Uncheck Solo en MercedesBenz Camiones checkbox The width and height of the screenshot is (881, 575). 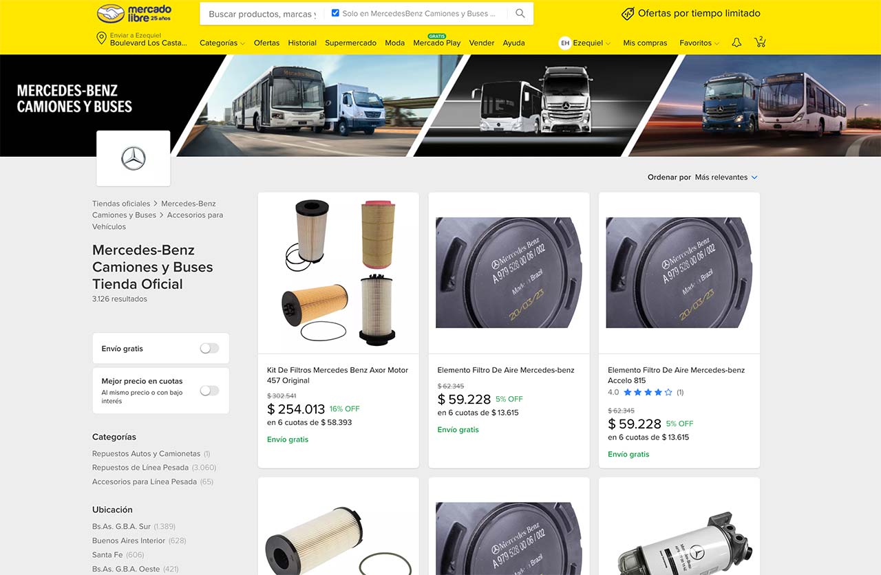tap(335, 13)
